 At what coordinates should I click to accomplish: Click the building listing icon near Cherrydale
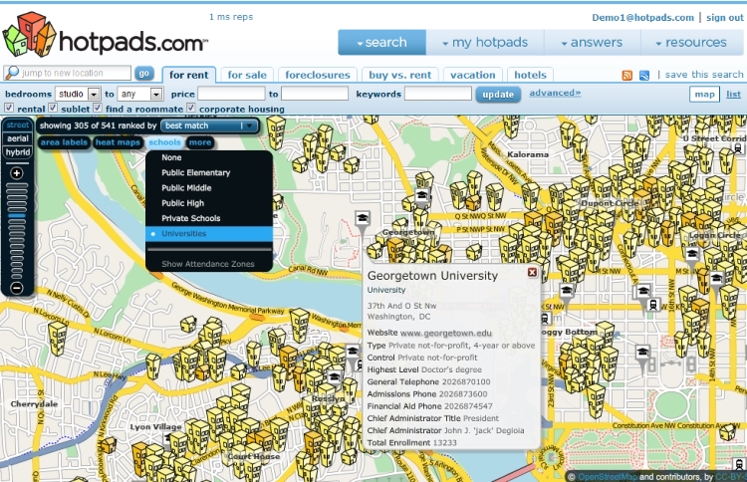click(x=58, y=337)
